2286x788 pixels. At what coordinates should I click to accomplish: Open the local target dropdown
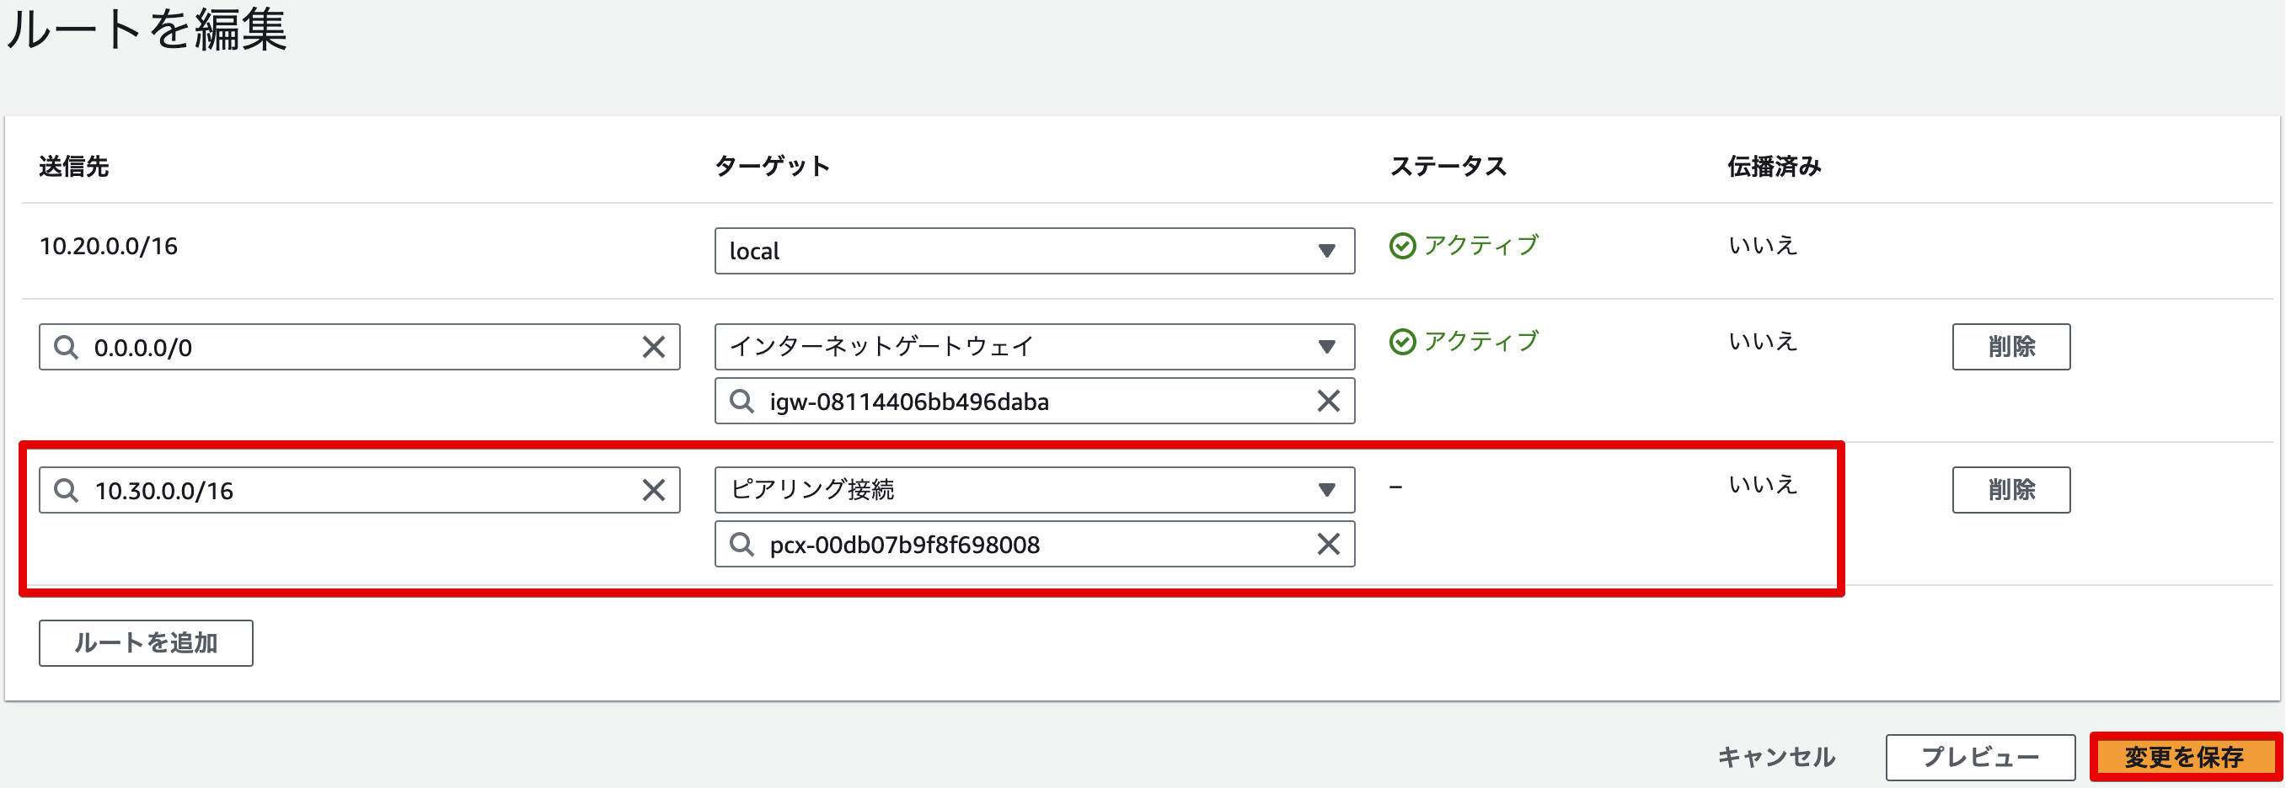[x=1035, y=251]
